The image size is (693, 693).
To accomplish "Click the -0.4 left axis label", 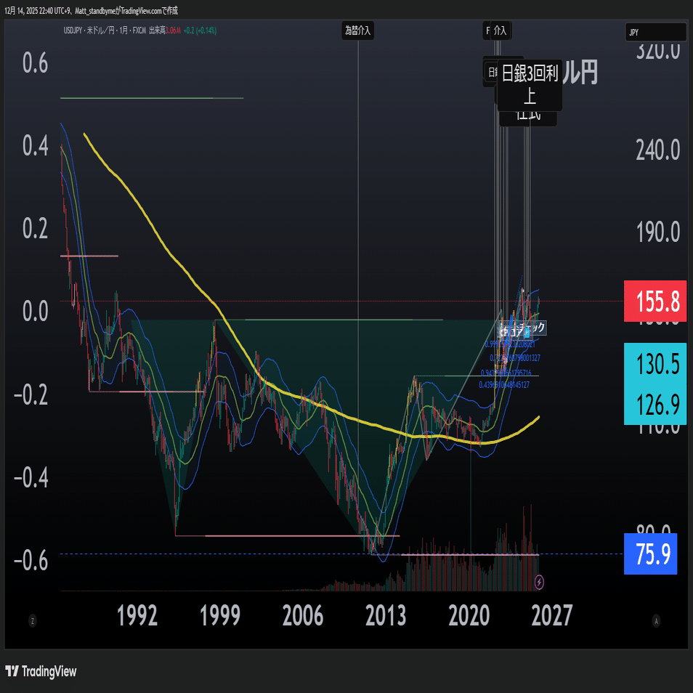I will tap(31, 477).
